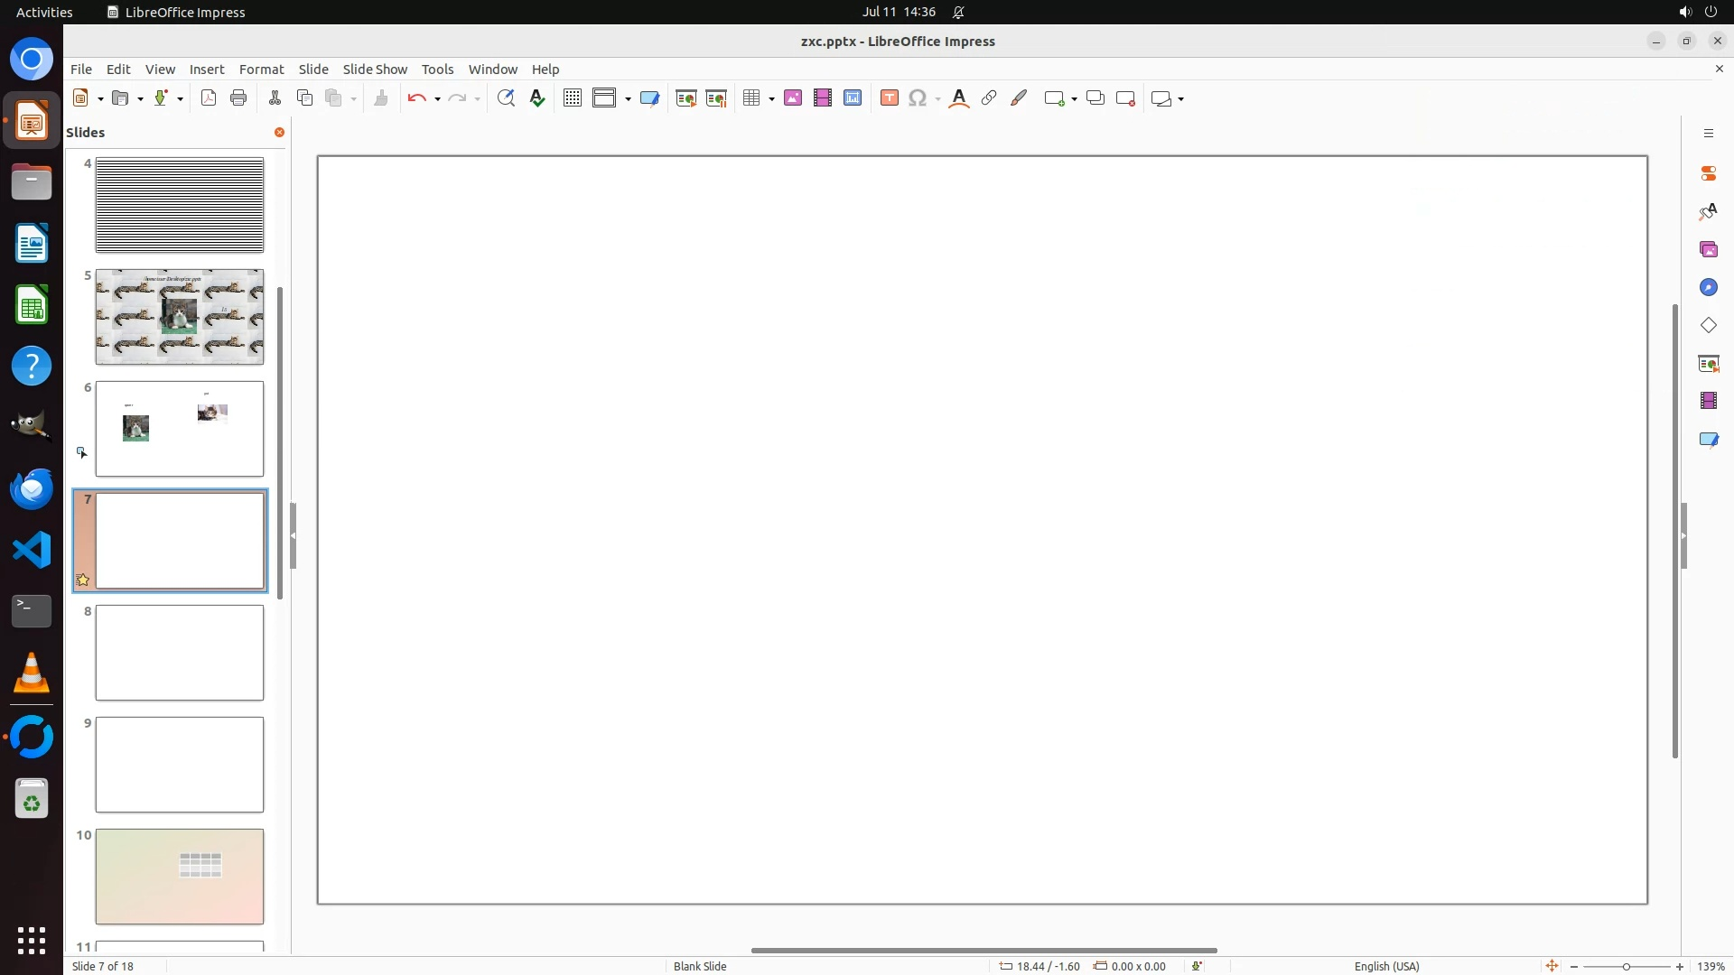
Task: Insert a text box with toolbar icon
Action: (889, 98)
